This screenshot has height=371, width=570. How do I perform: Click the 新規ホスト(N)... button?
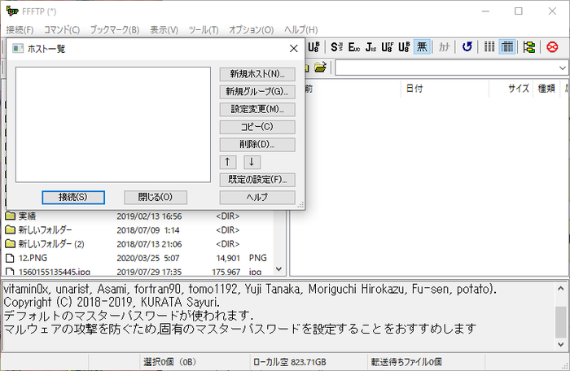[x=257, y=74]
